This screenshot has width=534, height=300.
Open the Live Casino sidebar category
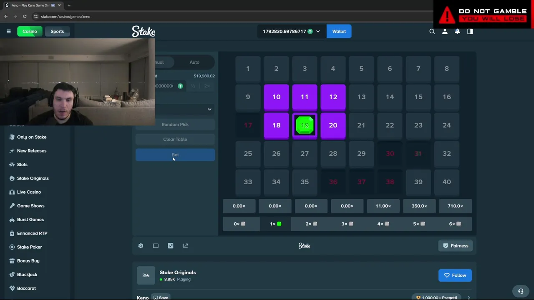coord(29,192)
